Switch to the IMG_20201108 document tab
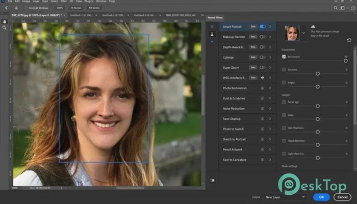 point(181,15)
